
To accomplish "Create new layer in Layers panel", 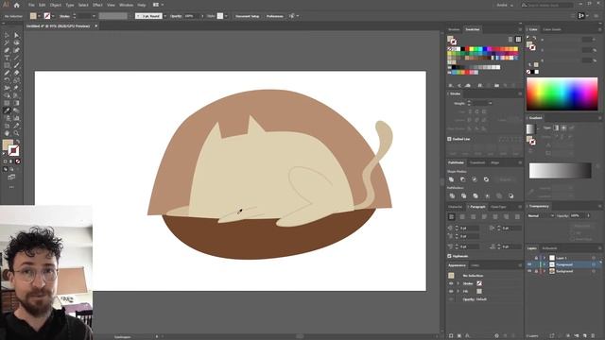I will (x=584, y=336).
